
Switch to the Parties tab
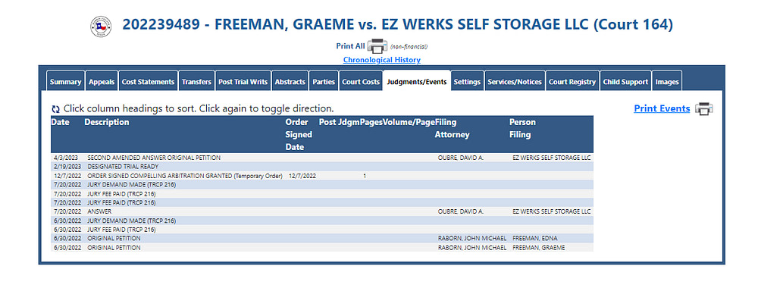tap(324, 82)
